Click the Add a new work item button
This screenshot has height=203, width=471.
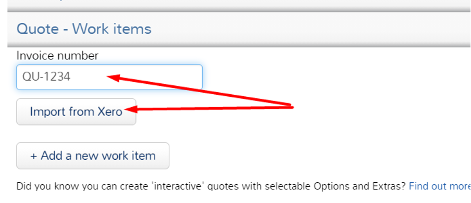tap(93, 156)
